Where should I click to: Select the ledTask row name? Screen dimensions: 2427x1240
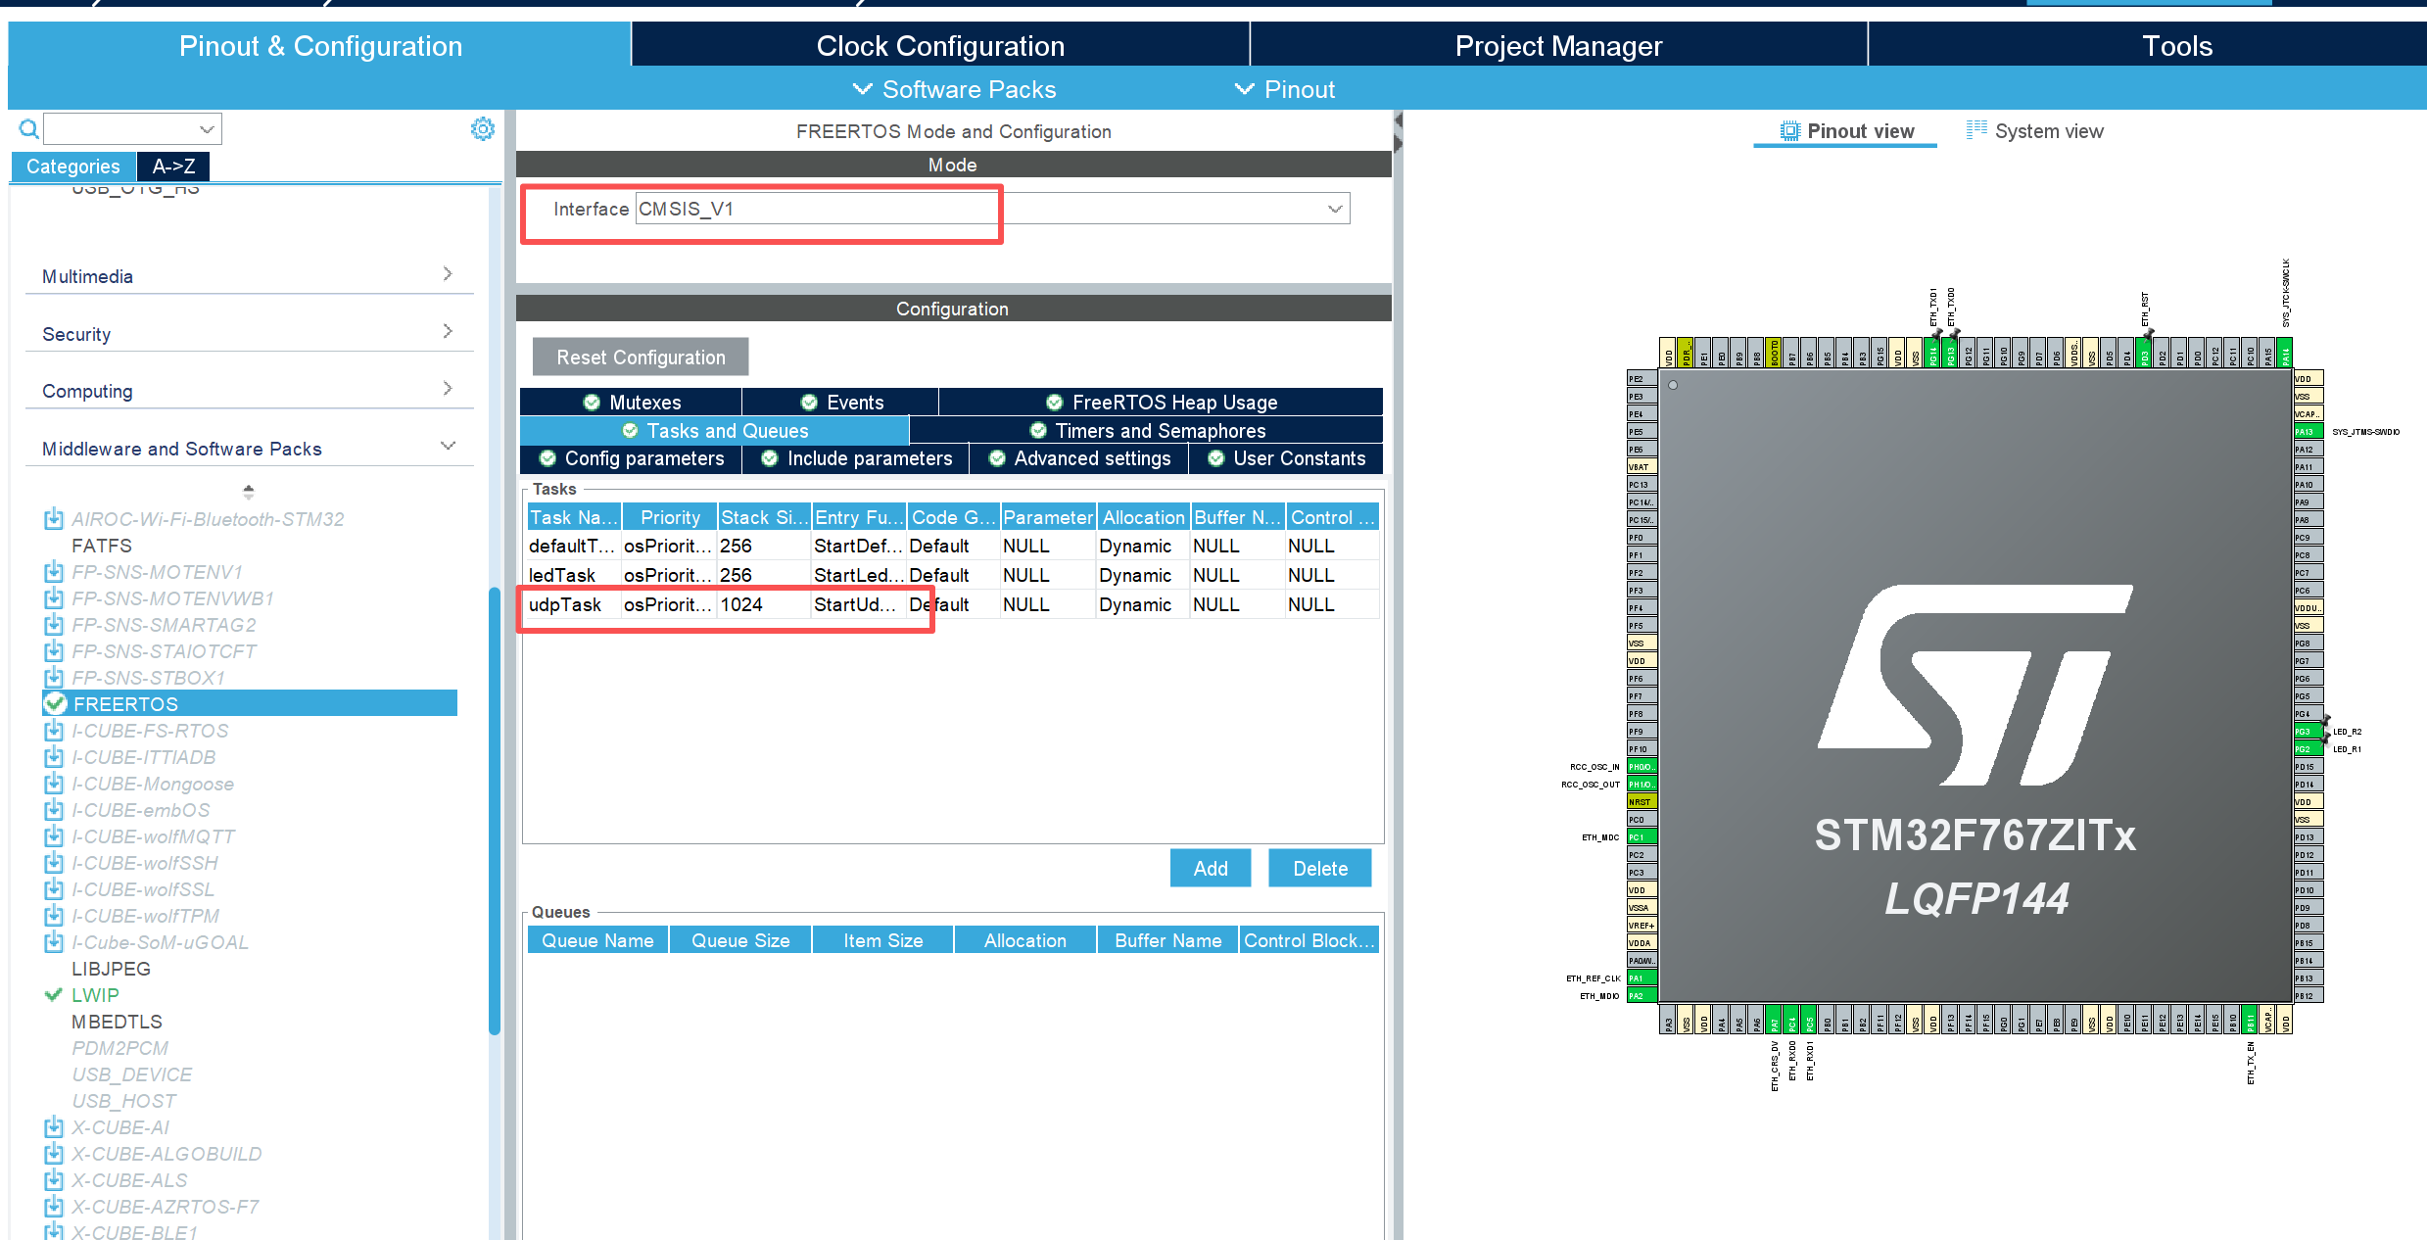coord(561,575)
